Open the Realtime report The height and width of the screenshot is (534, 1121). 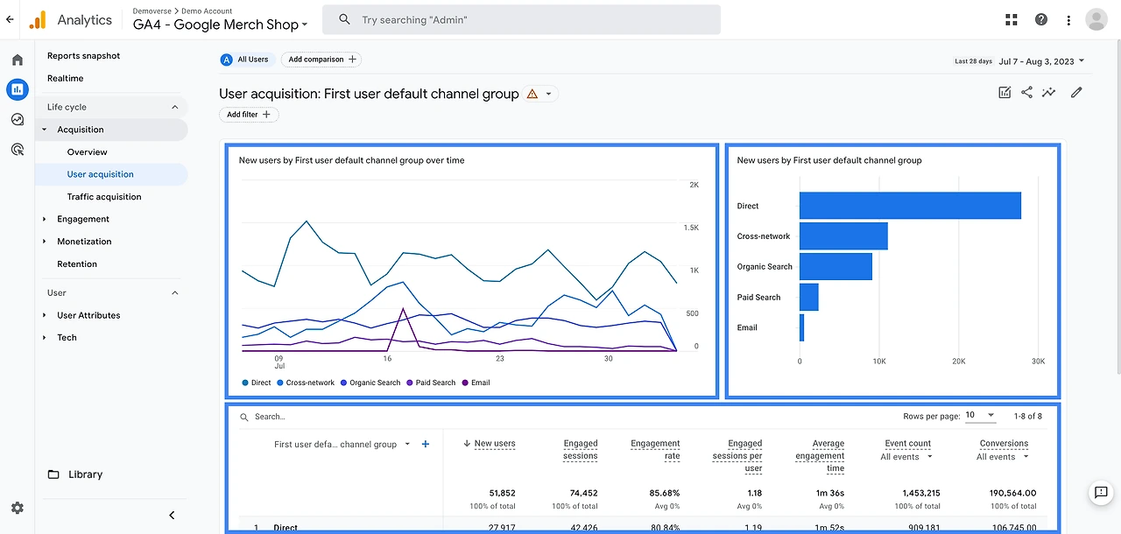click(66, 79)
